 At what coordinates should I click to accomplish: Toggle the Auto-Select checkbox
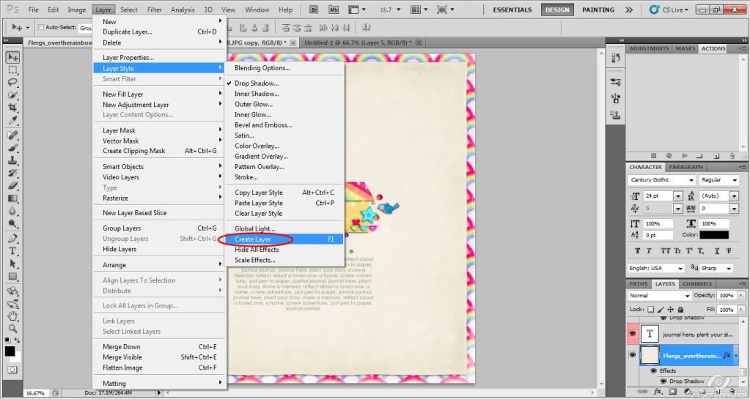40,27
